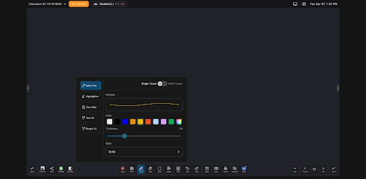Toggle Single Touch / Multi Touch switch
366x179 pixels.
163,84
